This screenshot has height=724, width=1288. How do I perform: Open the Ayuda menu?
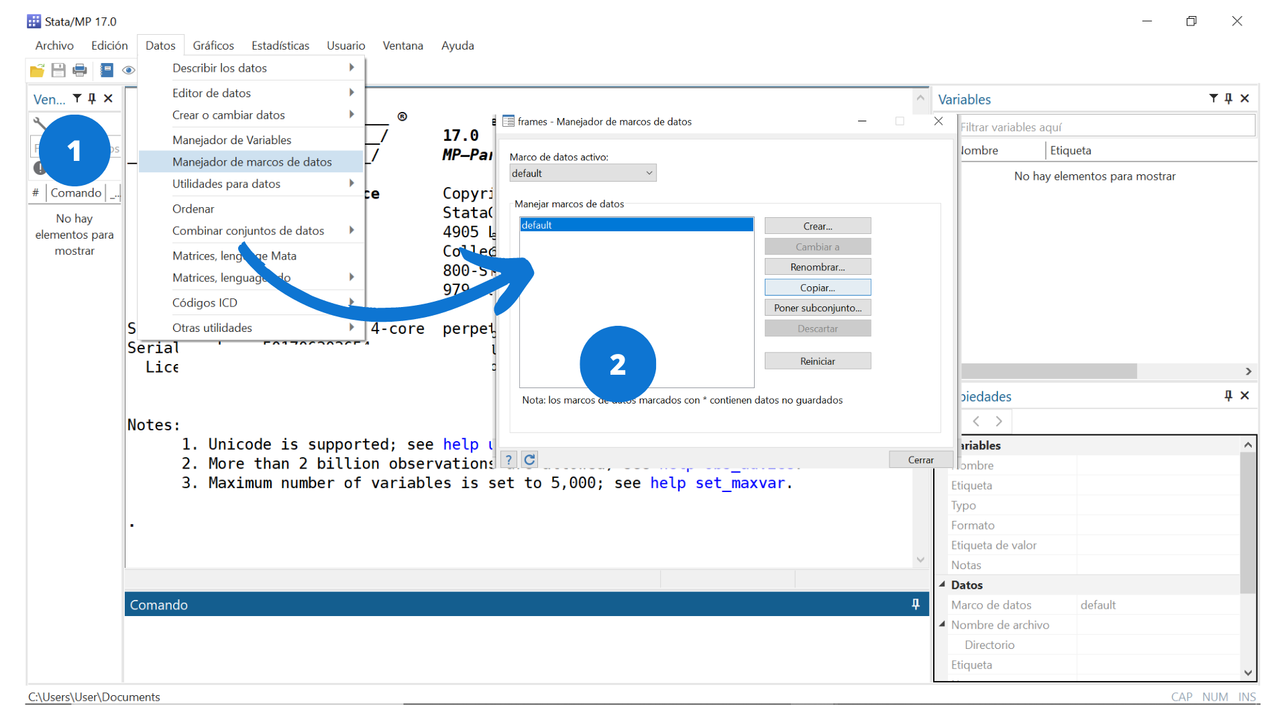tap(458, 45)
